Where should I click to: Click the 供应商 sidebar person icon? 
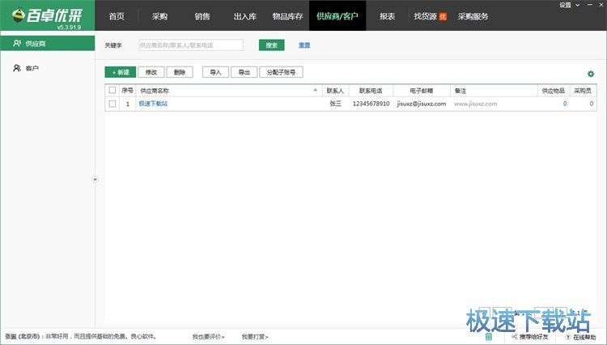click(x=17, y=44)
